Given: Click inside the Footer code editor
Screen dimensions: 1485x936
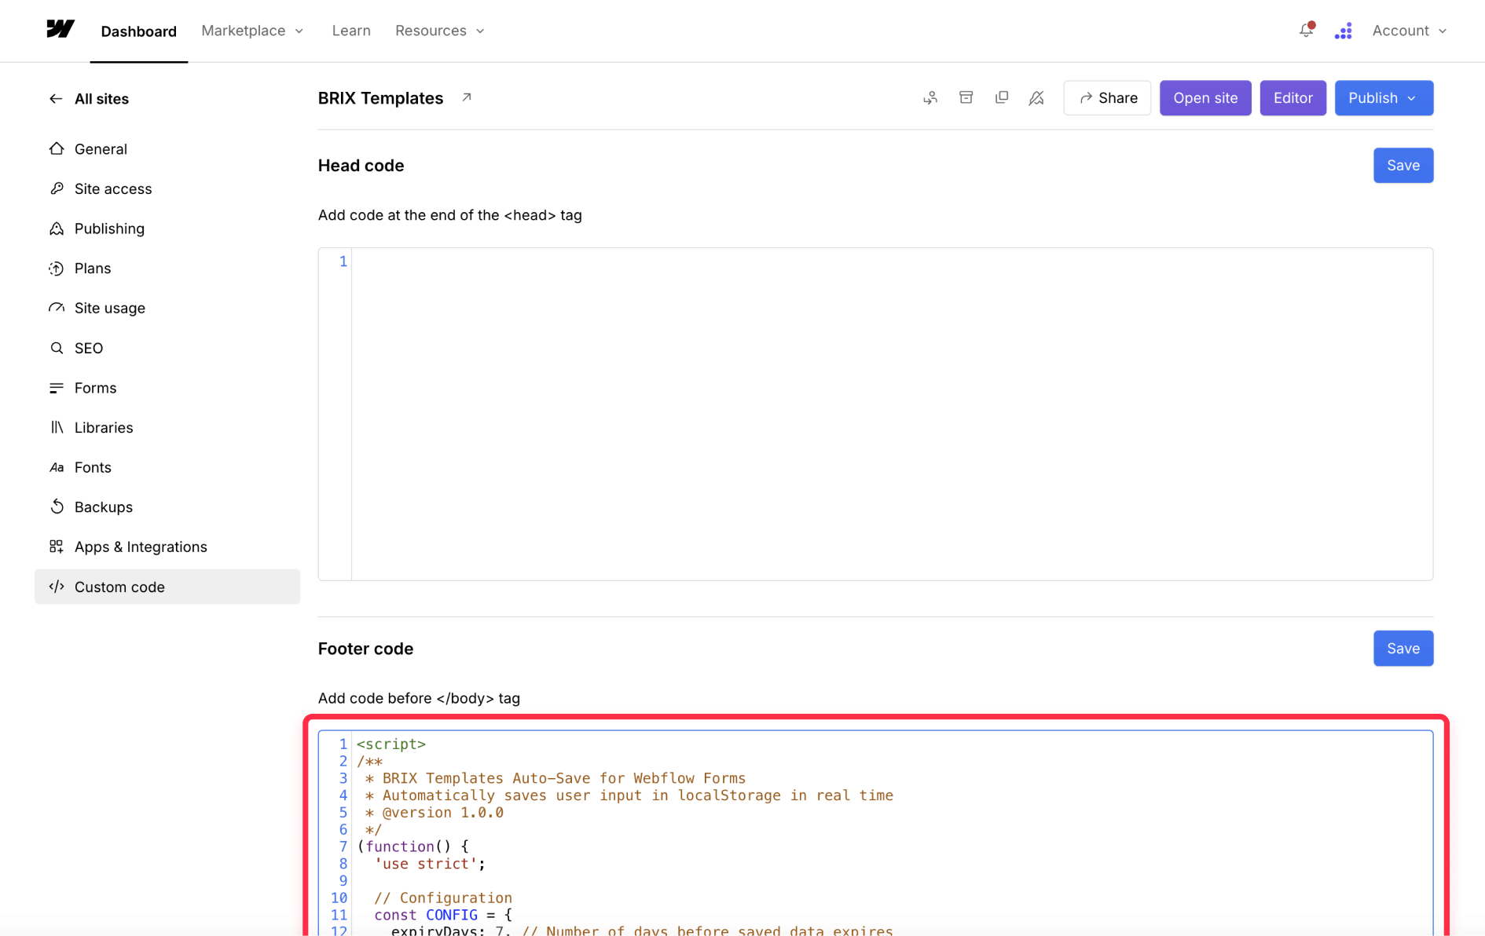Looking at the screenshot, I should (x=875, y=833).
